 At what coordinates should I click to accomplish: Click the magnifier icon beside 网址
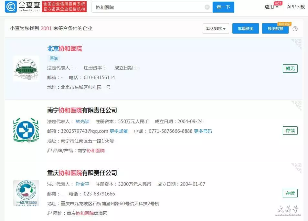click(49, 213)
